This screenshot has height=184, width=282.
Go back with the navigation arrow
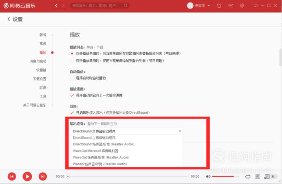56,6
